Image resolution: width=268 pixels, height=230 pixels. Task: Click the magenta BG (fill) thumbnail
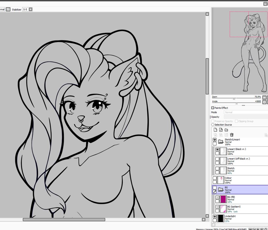pos(223,199)
